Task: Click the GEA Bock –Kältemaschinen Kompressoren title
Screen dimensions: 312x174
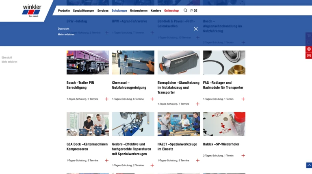Action: (87, 146)
